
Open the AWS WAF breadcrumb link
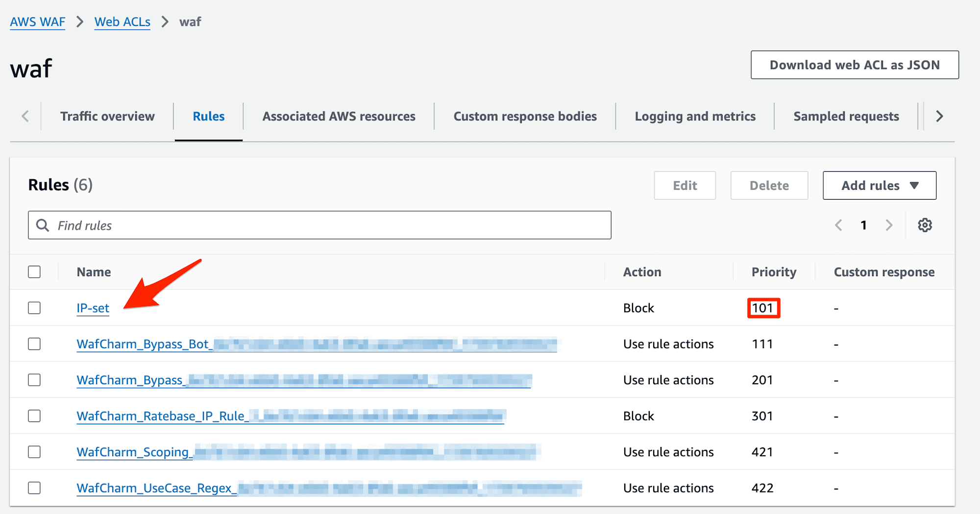[38, 22]
